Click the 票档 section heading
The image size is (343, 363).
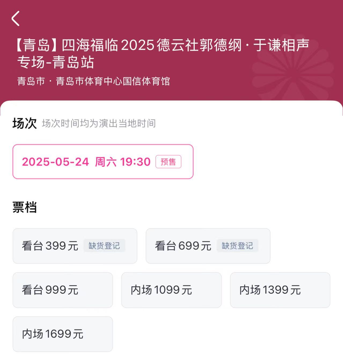[24, 207]
